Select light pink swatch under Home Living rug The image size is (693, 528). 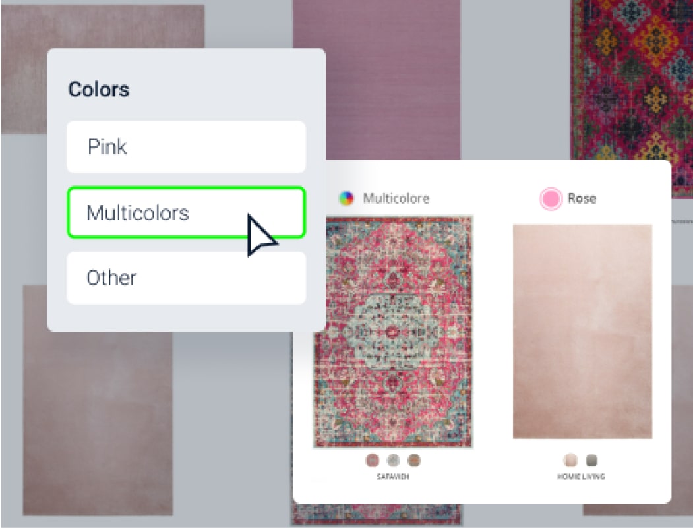[x=570, y=460]
